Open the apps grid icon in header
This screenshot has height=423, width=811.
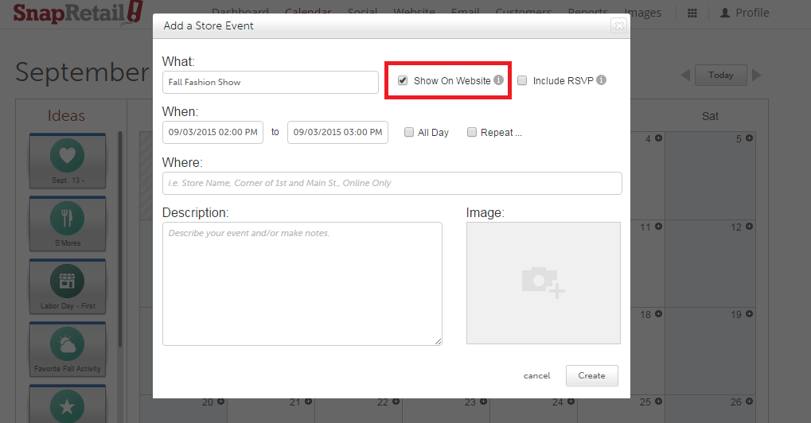pos(692,14)
